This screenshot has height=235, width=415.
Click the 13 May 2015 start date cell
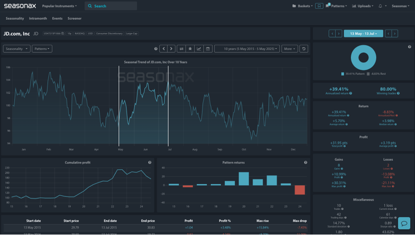tap(32, 227)
